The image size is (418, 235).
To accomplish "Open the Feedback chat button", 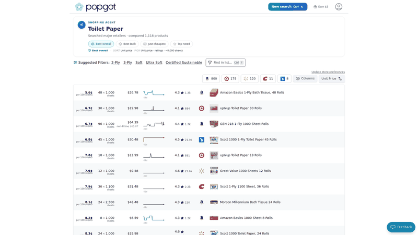I will pos(401,227).
